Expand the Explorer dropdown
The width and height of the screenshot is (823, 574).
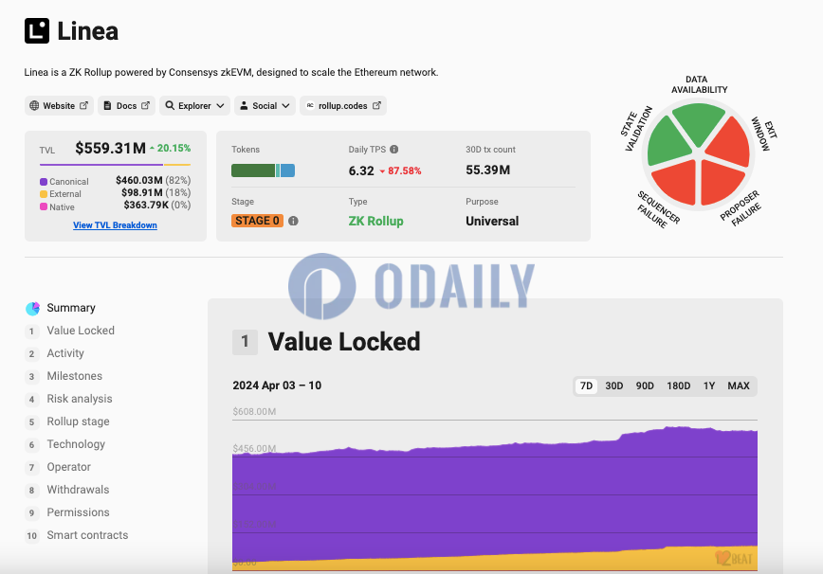pos(194,105)
